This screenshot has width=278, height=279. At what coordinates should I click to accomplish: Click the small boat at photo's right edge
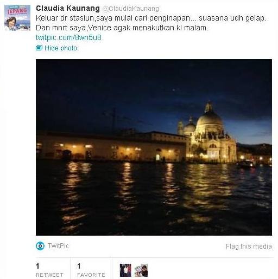247,164
